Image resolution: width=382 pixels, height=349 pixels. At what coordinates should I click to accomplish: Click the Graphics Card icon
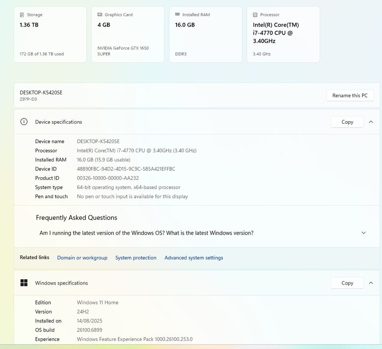tap(100, 15)
